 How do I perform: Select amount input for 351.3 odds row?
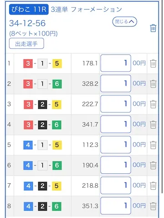(x=116, y=206)
